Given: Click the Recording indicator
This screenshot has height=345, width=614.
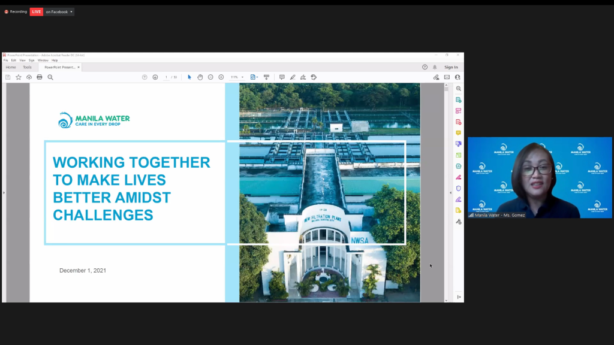Looking at the screenshot, I should pyautogui.click(x=16, y=12).
